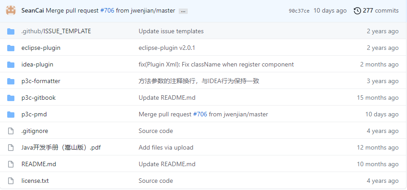
Task: Click the eclipse-plugin folder icon
Action: click(x=11, y=48)
